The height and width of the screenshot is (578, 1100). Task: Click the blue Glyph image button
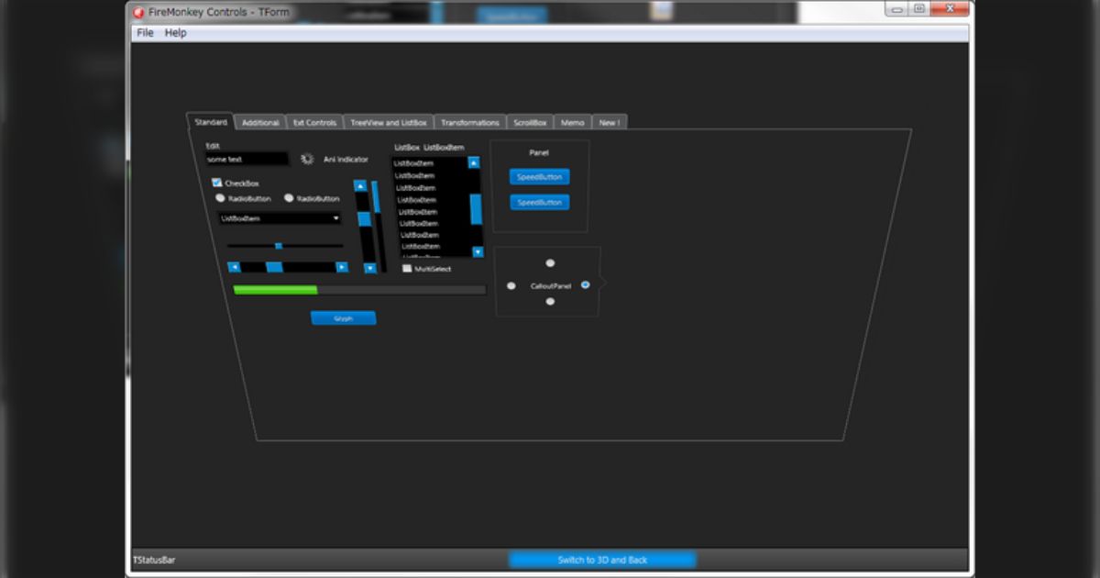(344, 317)
